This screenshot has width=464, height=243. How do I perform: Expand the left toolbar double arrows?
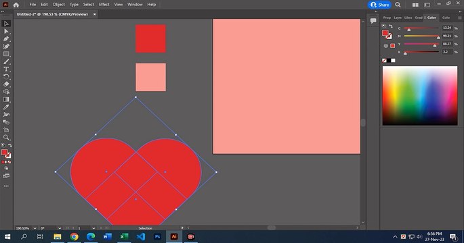click(3, 11)
